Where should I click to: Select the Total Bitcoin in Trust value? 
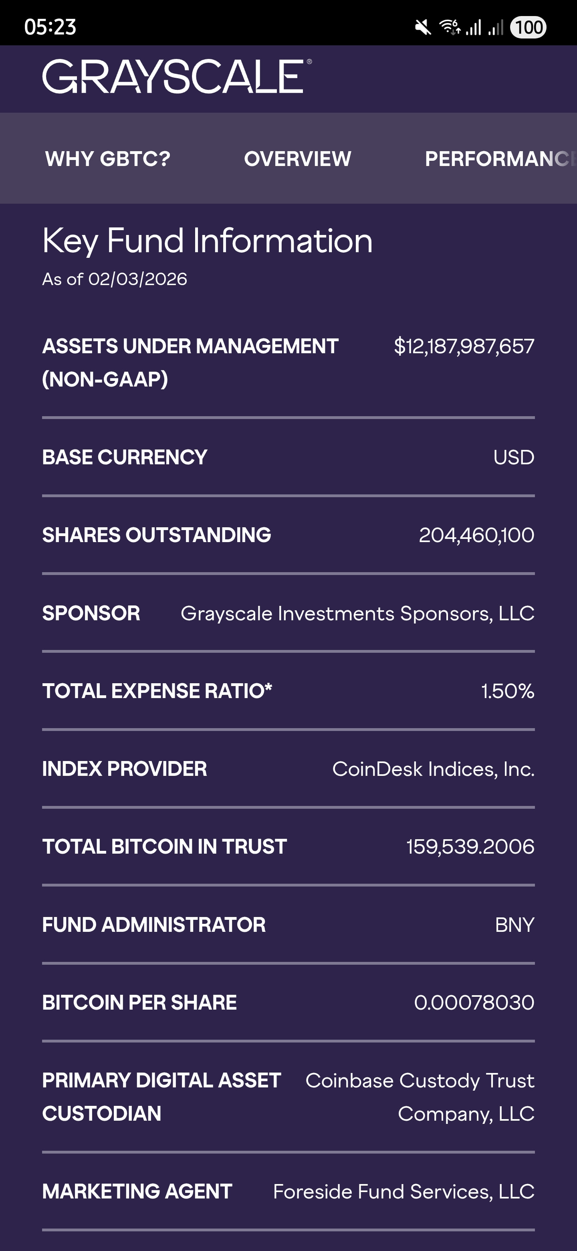point(470,847)
